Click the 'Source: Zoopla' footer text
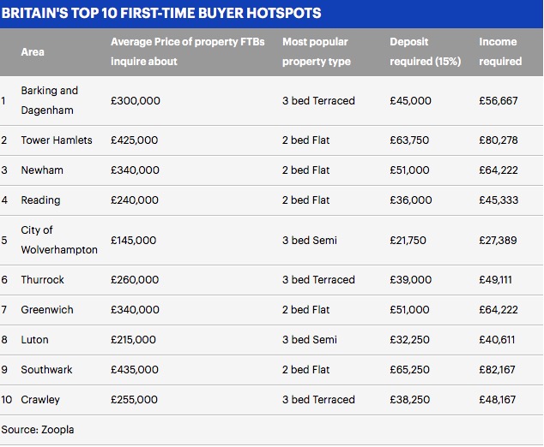Viewport: 544px width, 447px height. [x=38, y=429]
